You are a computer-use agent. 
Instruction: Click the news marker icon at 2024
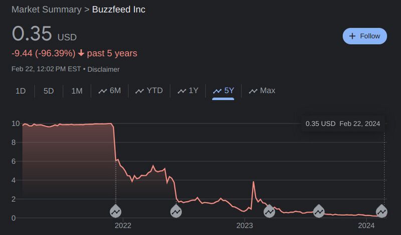point(382,211)
